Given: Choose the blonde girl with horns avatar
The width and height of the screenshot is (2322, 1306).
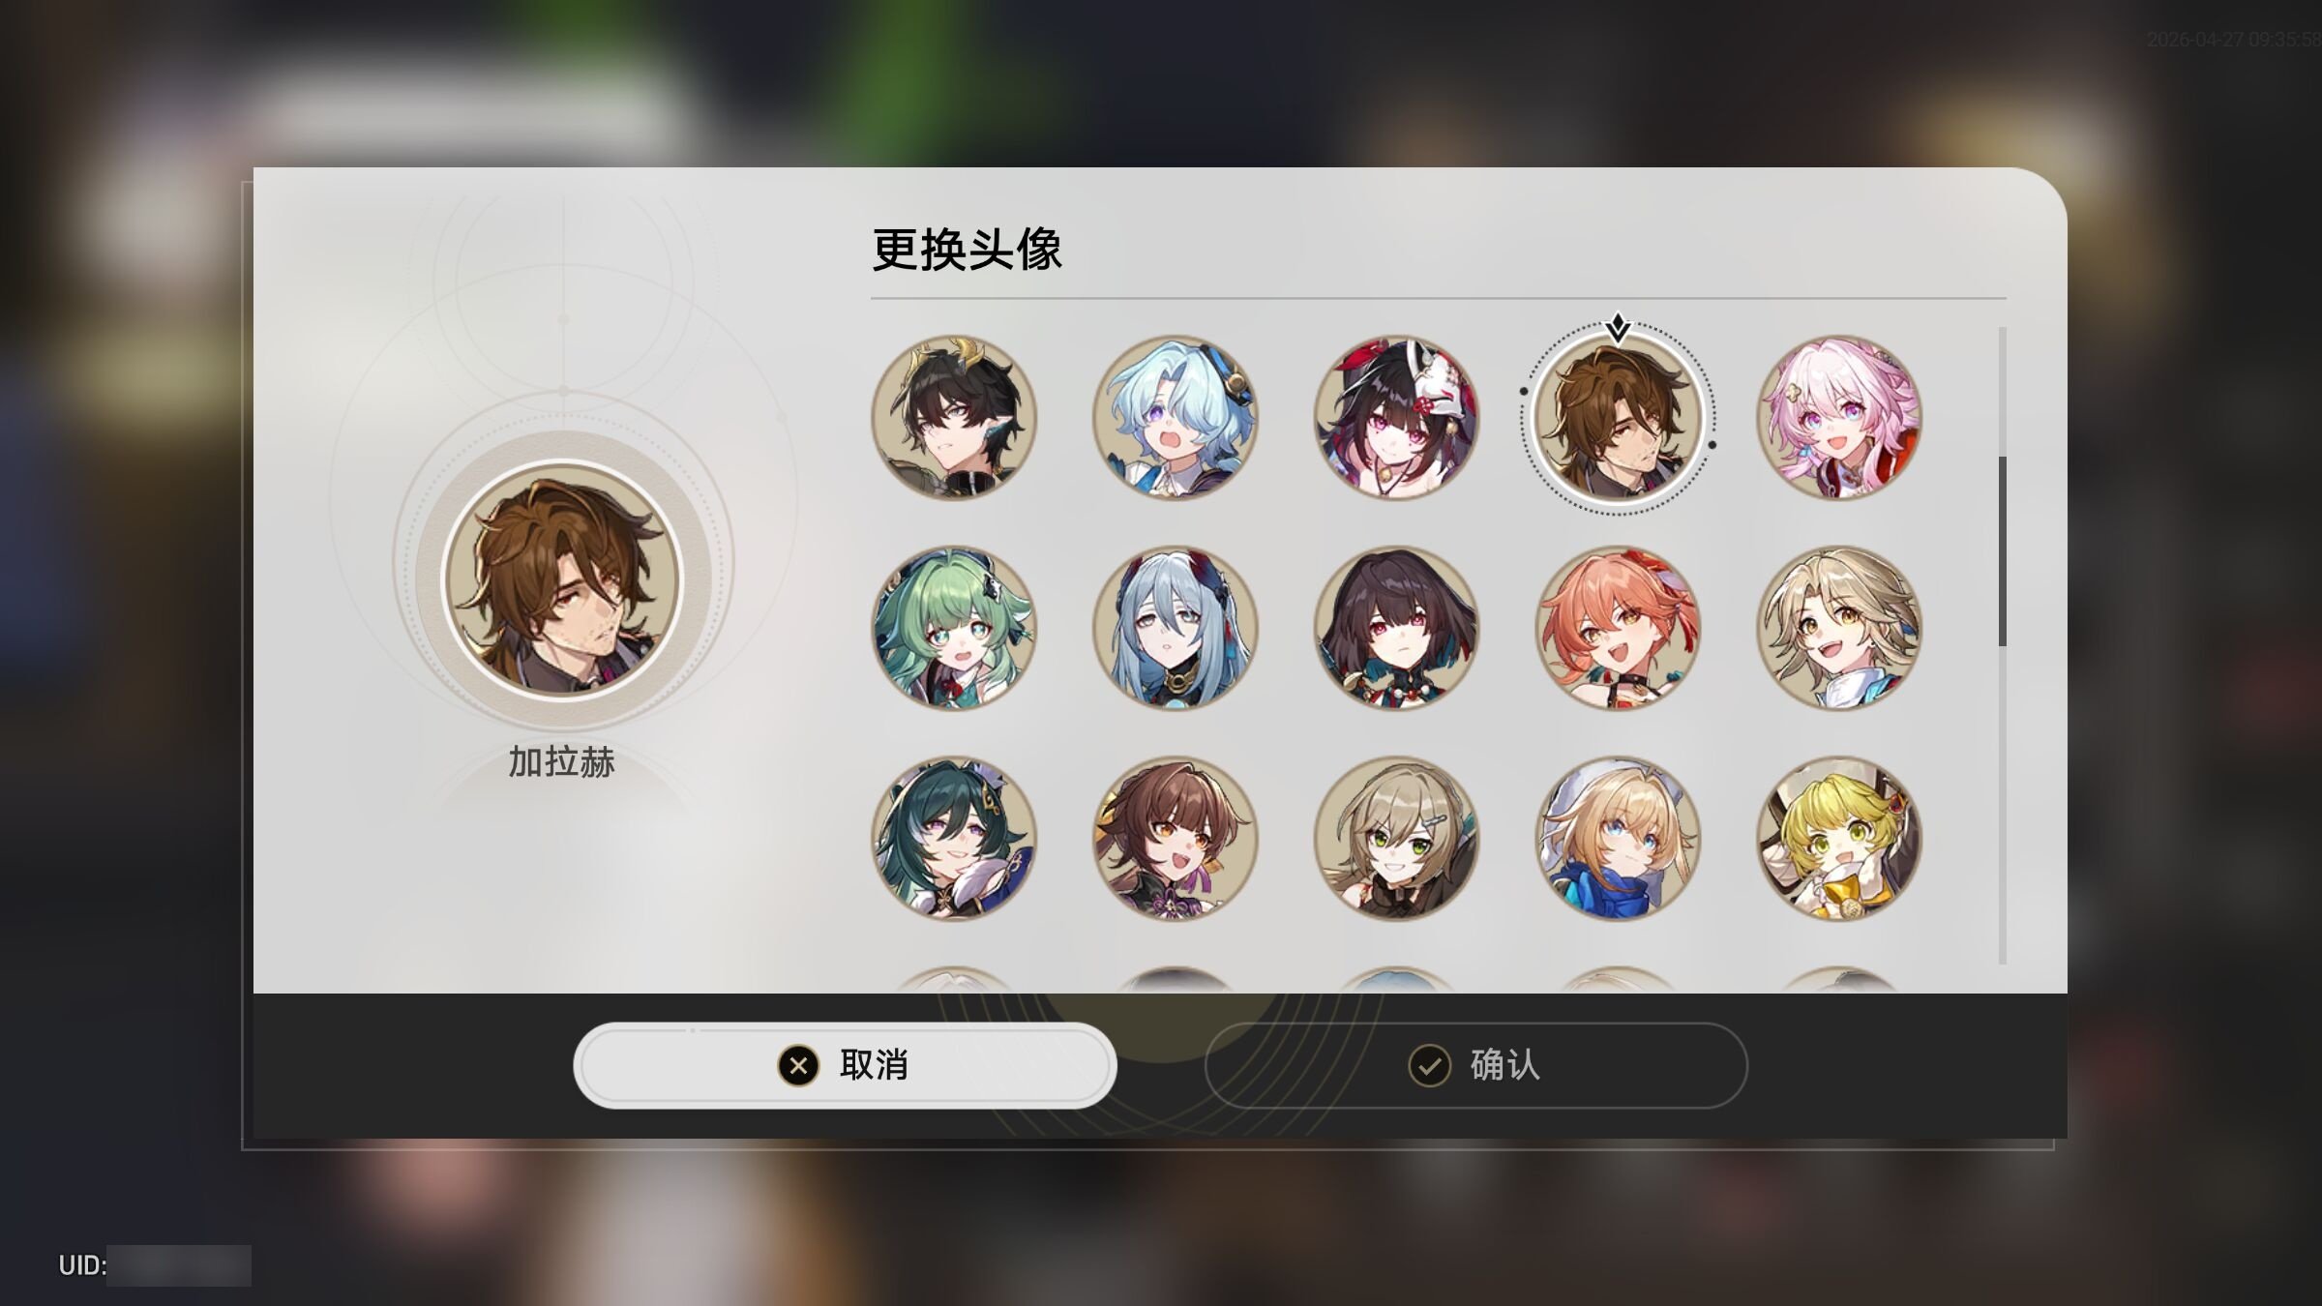Looking at the screenshot, I should click(1839, 838).
